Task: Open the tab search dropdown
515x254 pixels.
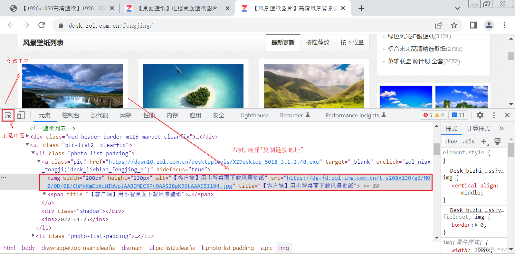Action: pos(458,8)
